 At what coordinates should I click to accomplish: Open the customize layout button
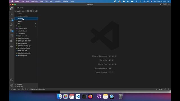tap(169, 4)
